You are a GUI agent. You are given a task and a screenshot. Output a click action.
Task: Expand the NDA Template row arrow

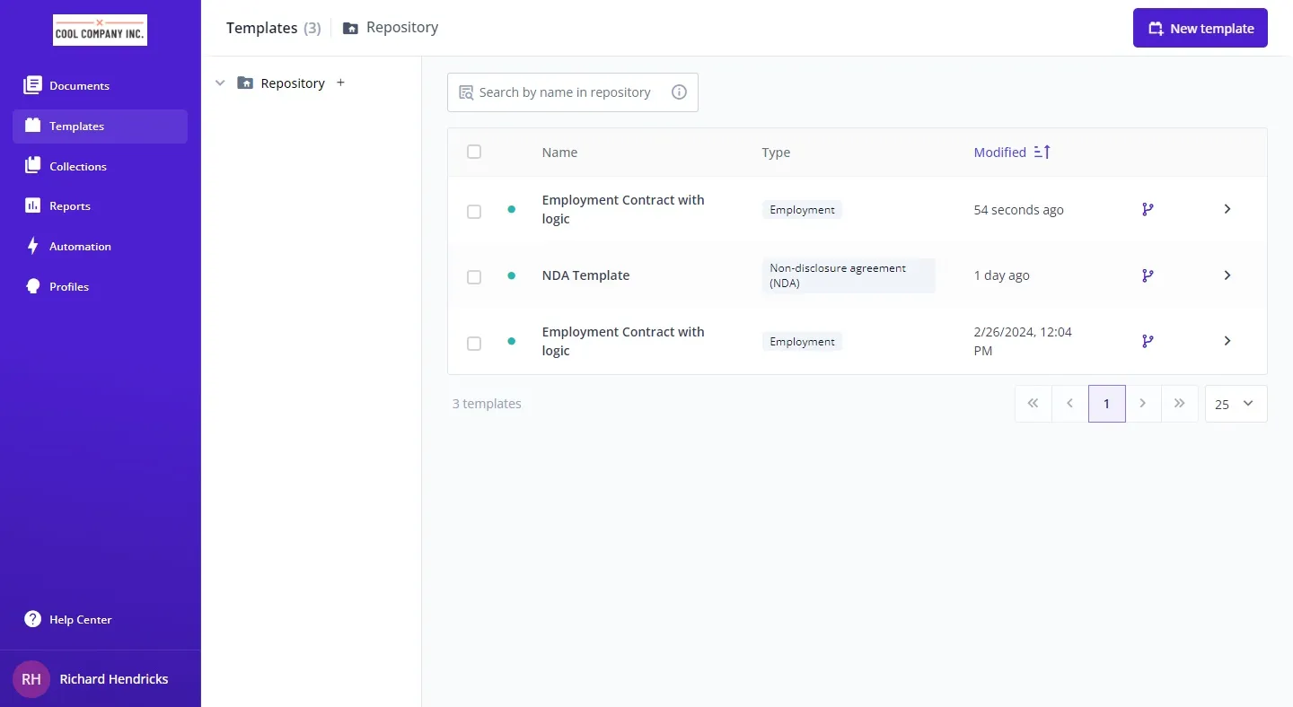point(1227,275)
